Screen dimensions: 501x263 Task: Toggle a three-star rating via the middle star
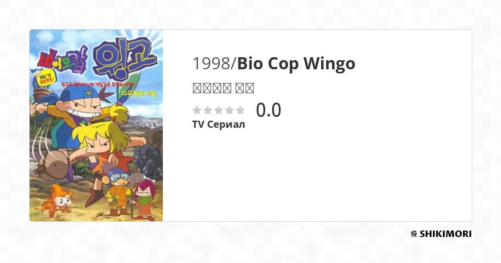219,110
